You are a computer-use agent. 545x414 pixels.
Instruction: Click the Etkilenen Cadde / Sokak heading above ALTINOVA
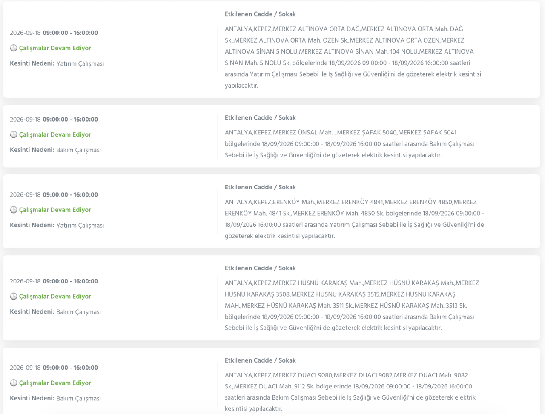[x=260, y=14]
